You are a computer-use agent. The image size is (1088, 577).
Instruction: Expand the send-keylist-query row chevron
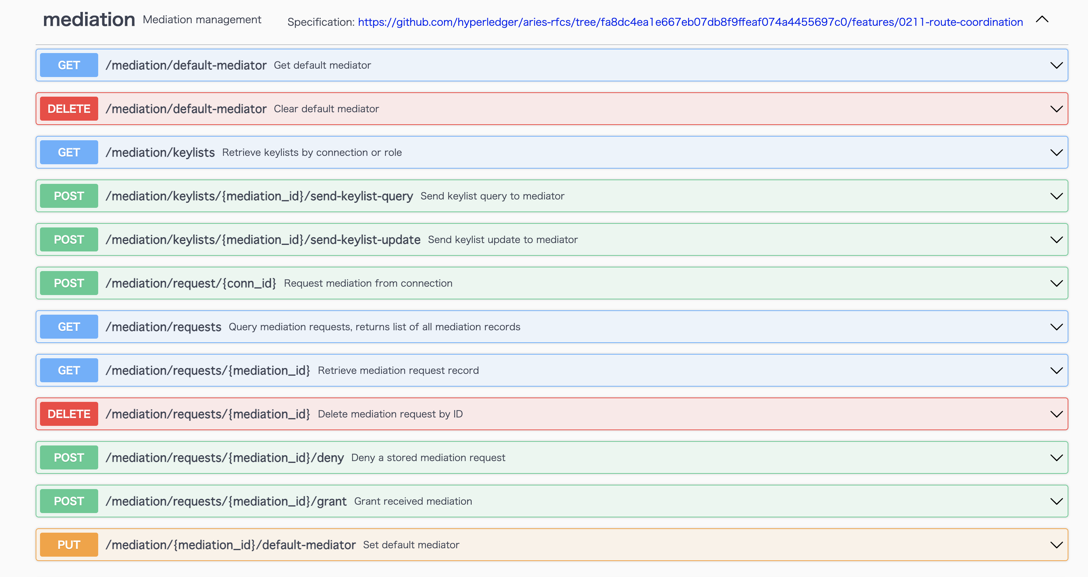(x=1056, y=196)
